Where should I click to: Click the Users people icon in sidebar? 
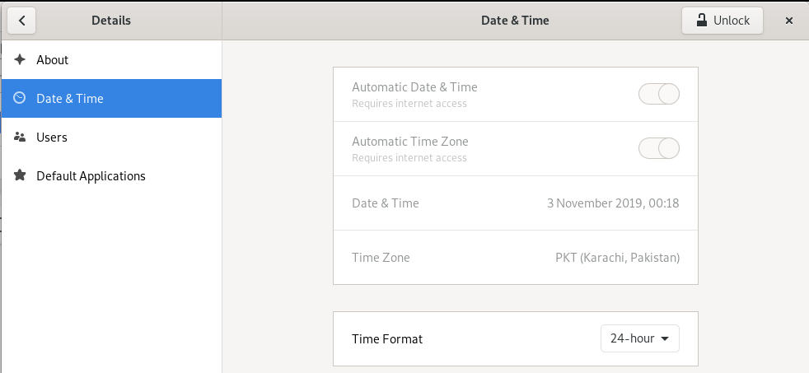pos(20,138)
